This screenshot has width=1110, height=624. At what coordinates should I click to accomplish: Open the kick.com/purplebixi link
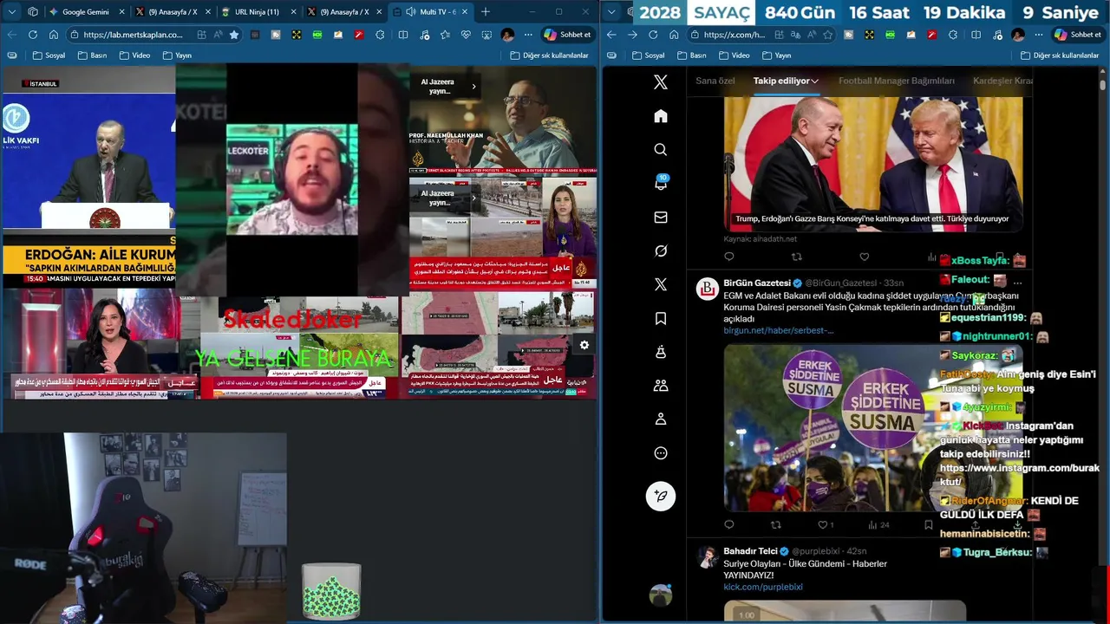[763, 587]
